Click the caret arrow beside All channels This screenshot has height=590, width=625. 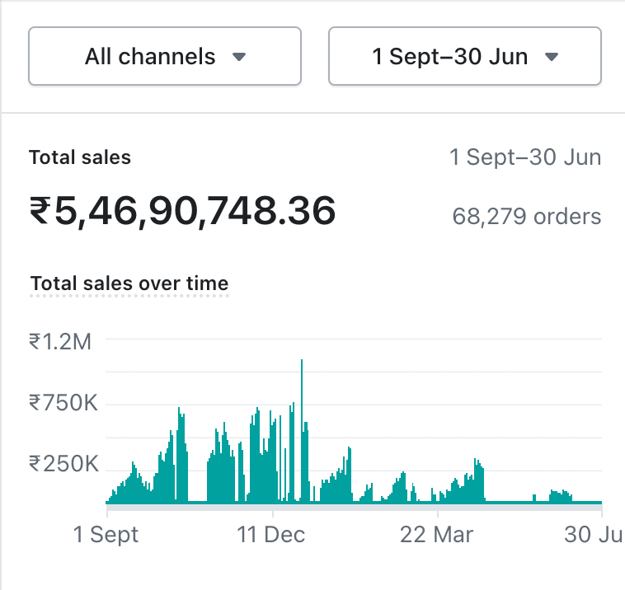click(239, 57)
